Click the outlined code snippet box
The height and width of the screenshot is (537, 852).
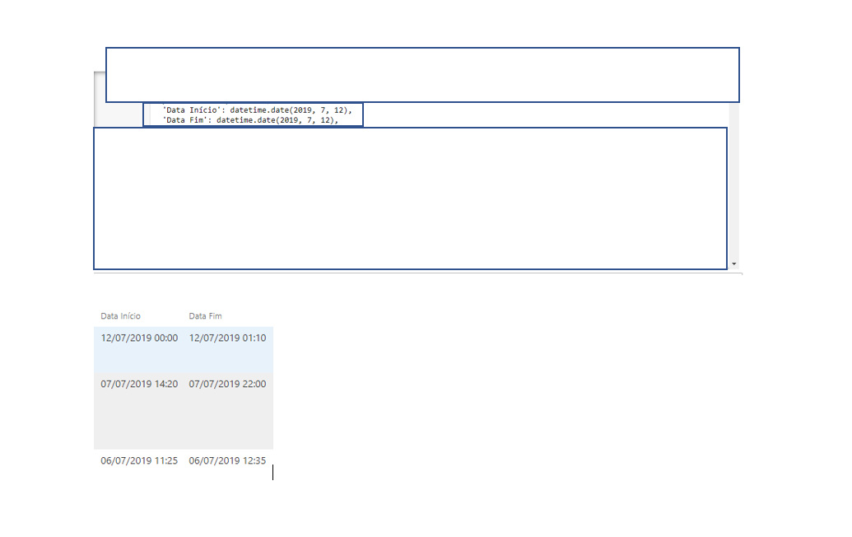(252, 114)
